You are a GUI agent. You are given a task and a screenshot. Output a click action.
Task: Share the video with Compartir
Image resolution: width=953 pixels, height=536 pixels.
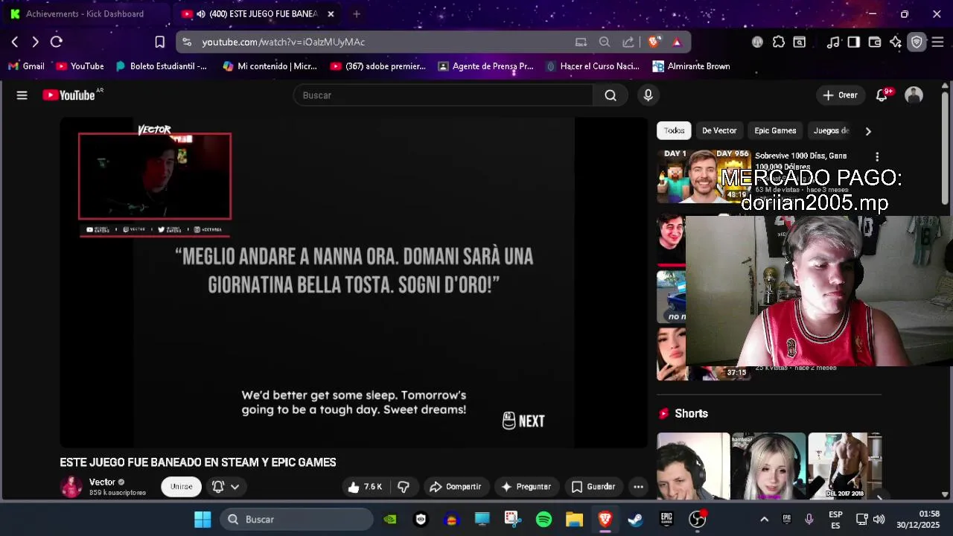pos(456,487)
